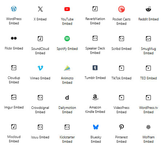
Task: Click the "Kickstarter Embed" label
Action: 67,139
